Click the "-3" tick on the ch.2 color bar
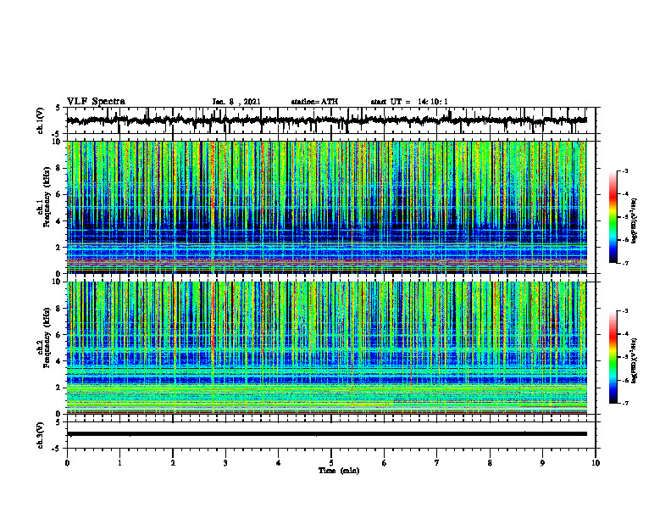This screenshot has width=671, height=519. tap(625, 311)
